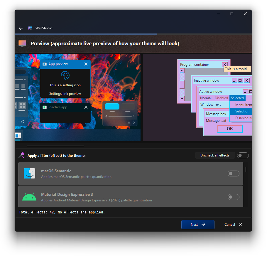267x256 pixels.
Task: Click the classic scrollbar thumb in Program container
Action: click(x=182, y=85)
